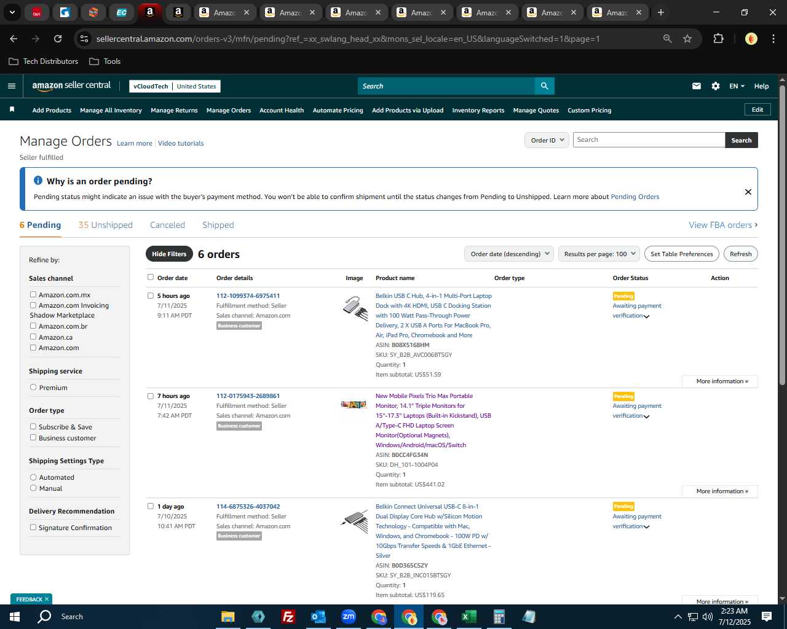787x629 pixels.
Task: Check the Amazon.com.br sales channel filter
Action: (33, 326)
